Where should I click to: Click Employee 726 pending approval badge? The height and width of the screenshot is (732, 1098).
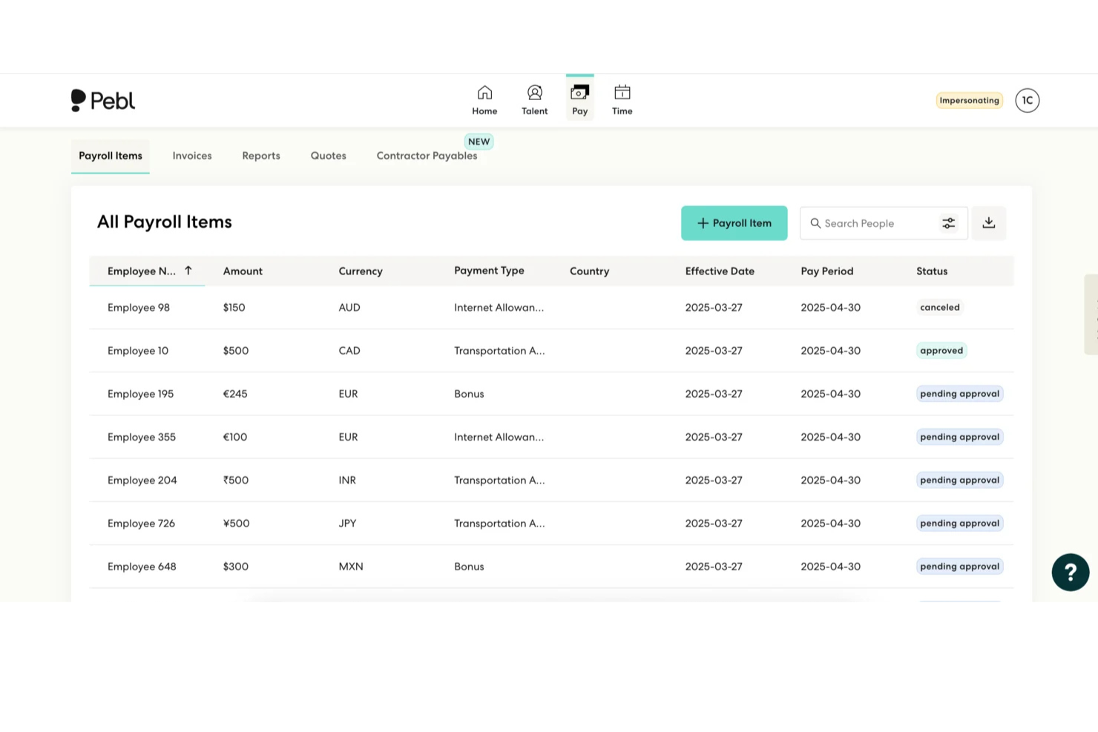tap(959, 523)
